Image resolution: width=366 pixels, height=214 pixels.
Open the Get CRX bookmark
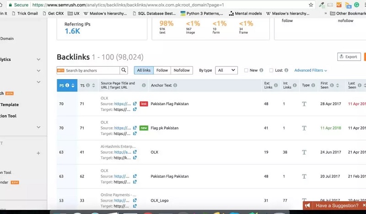(x=53, y=13)
